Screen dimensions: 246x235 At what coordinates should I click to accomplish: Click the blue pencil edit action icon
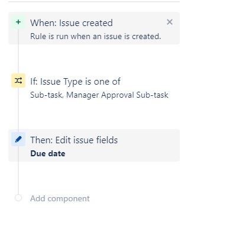pos(18,139)
